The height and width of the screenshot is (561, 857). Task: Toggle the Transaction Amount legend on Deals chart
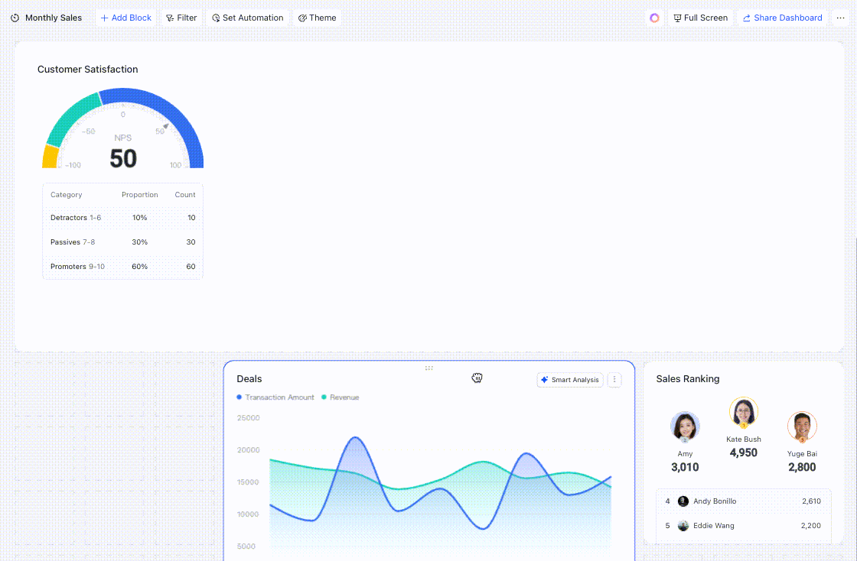coord(275,397)
